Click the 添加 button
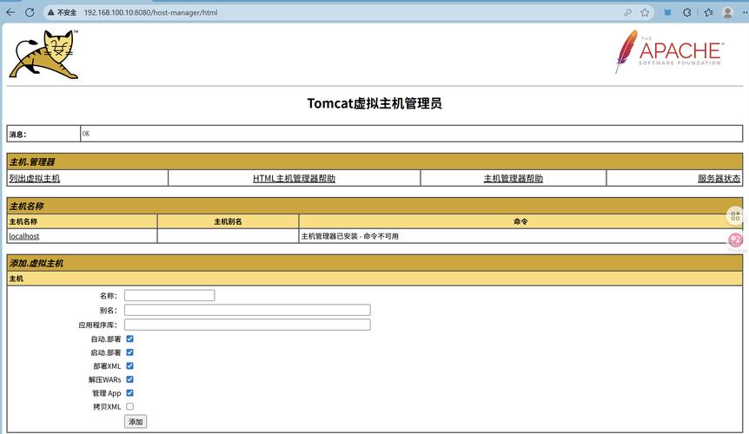This screenshot has height=434, width=749. tap(136, 422)
